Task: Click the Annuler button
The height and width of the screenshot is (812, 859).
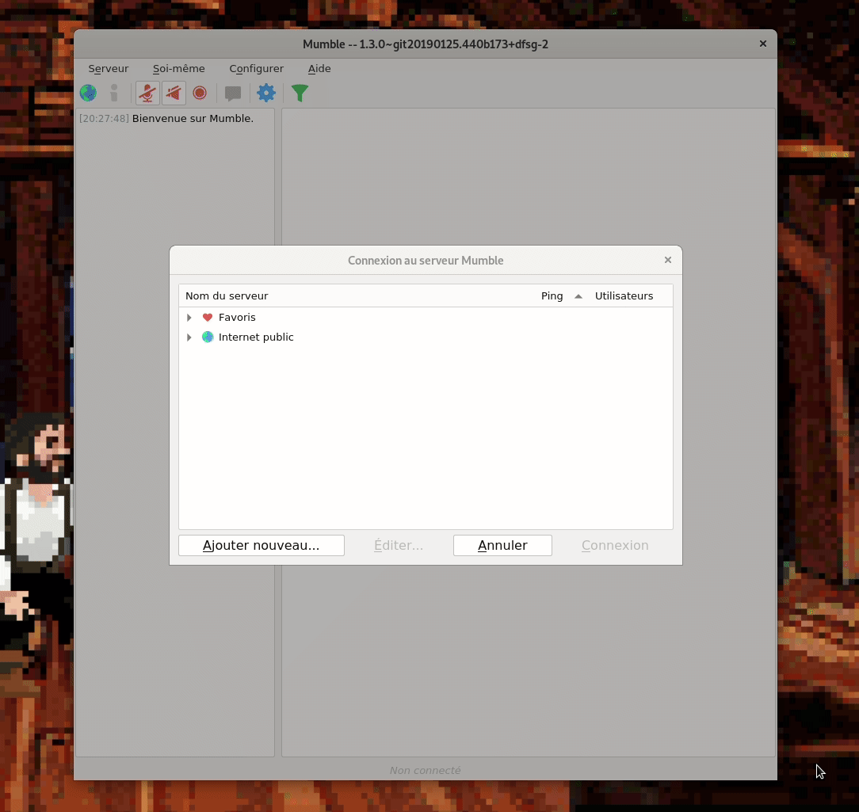Action: pyautogui.click(x=502, y=545)
